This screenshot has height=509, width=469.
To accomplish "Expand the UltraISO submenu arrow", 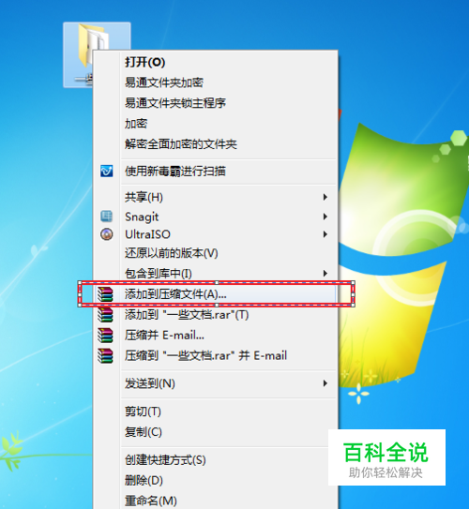I will (x=325, y=234).
